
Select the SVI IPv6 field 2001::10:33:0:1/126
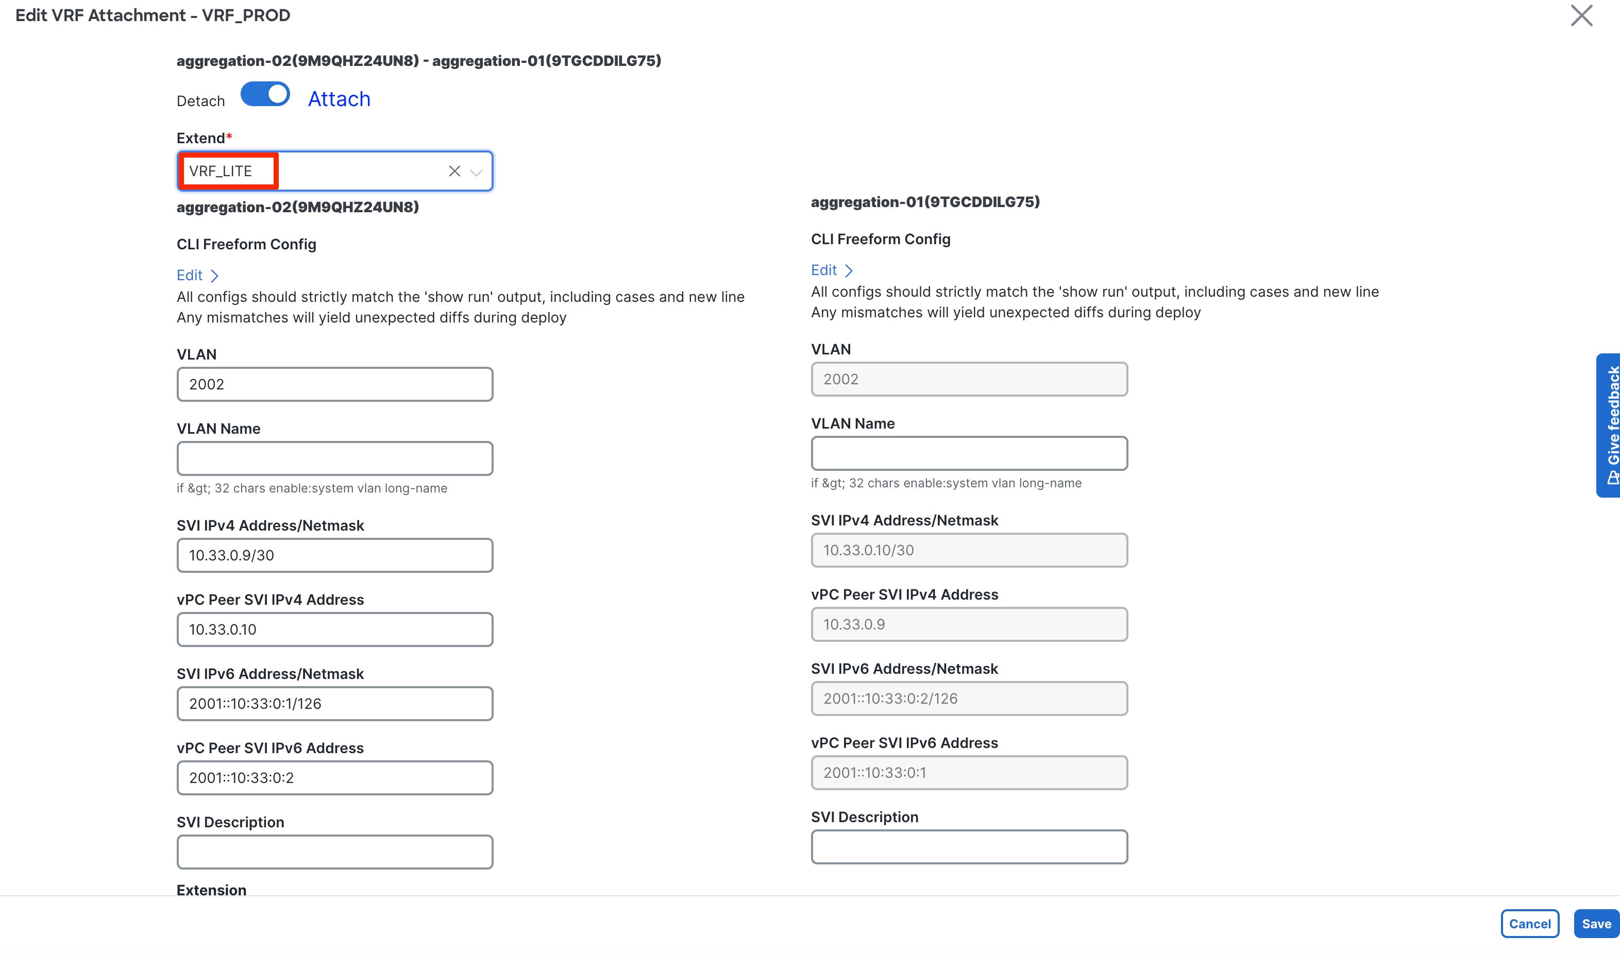[x=334, y=704]
